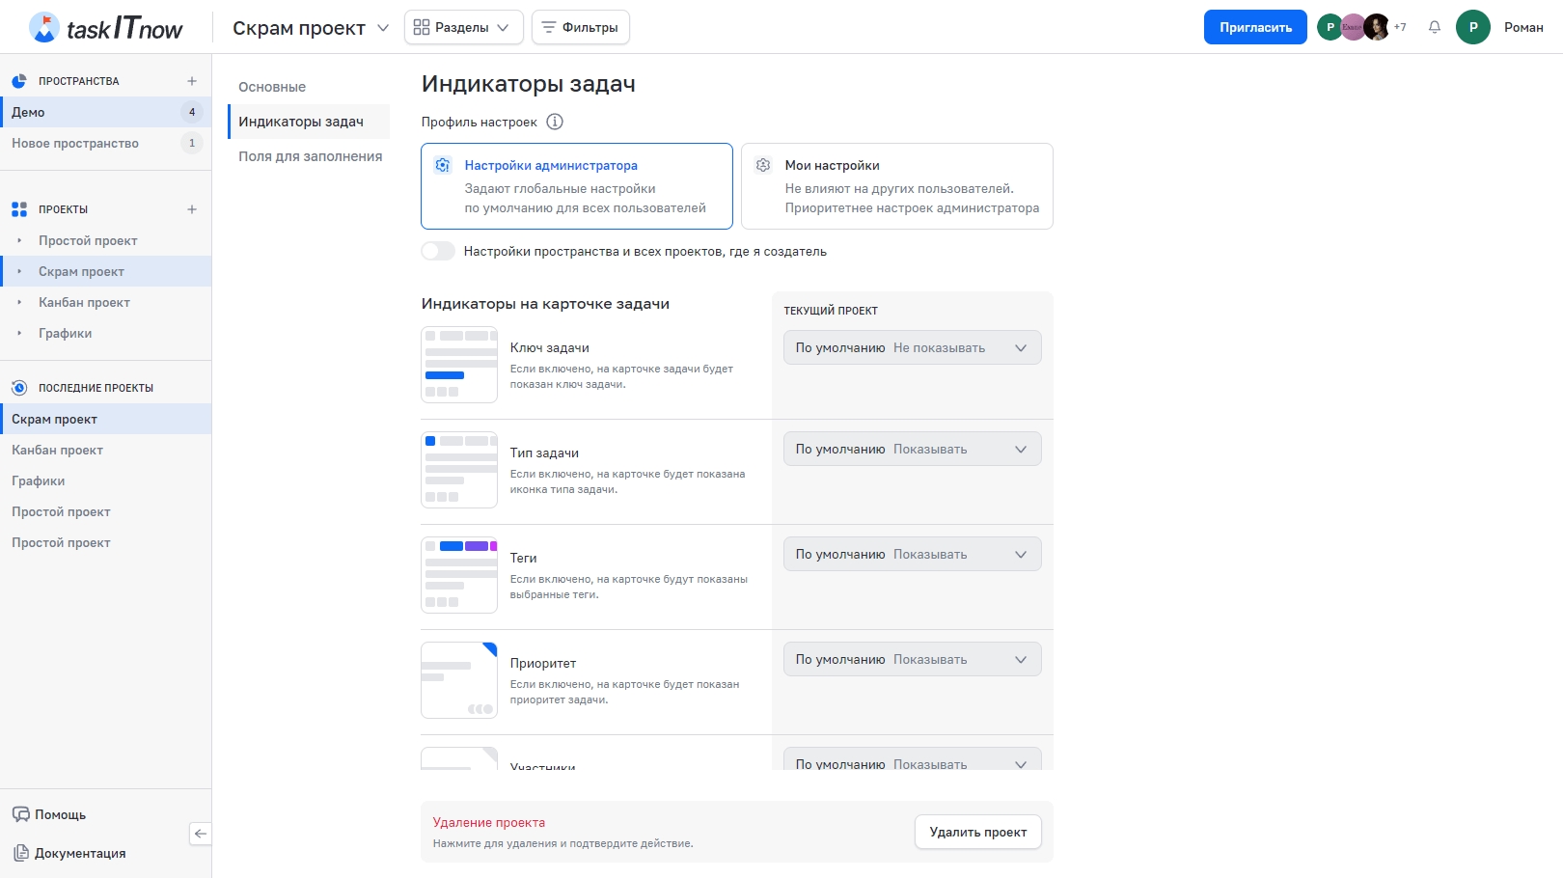Open the Ключ задачи visibility dropdown
Screen dimensions: 1563x878
tap(912, 347)
